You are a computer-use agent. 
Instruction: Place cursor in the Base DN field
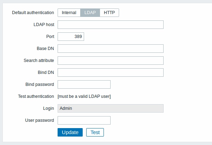(x=111, y=49)
